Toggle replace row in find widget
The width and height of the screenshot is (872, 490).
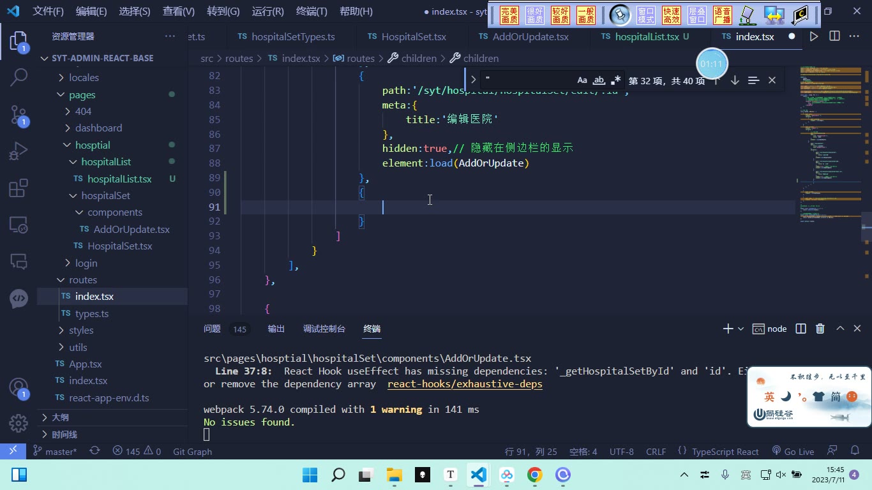click(473, 80)
